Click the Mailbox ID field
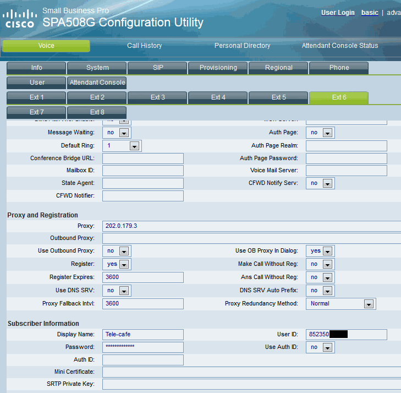The width and height of the screenshot is (401, 393). click(143, 171)
